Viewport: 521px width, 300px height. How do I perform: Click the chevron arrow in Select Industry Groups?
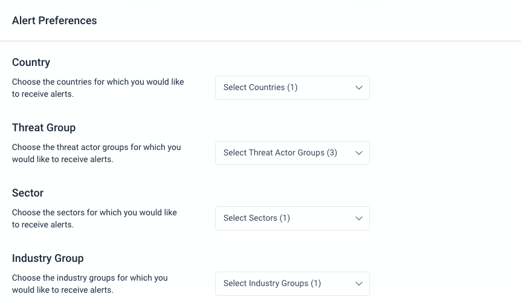[x=358, y=284]
